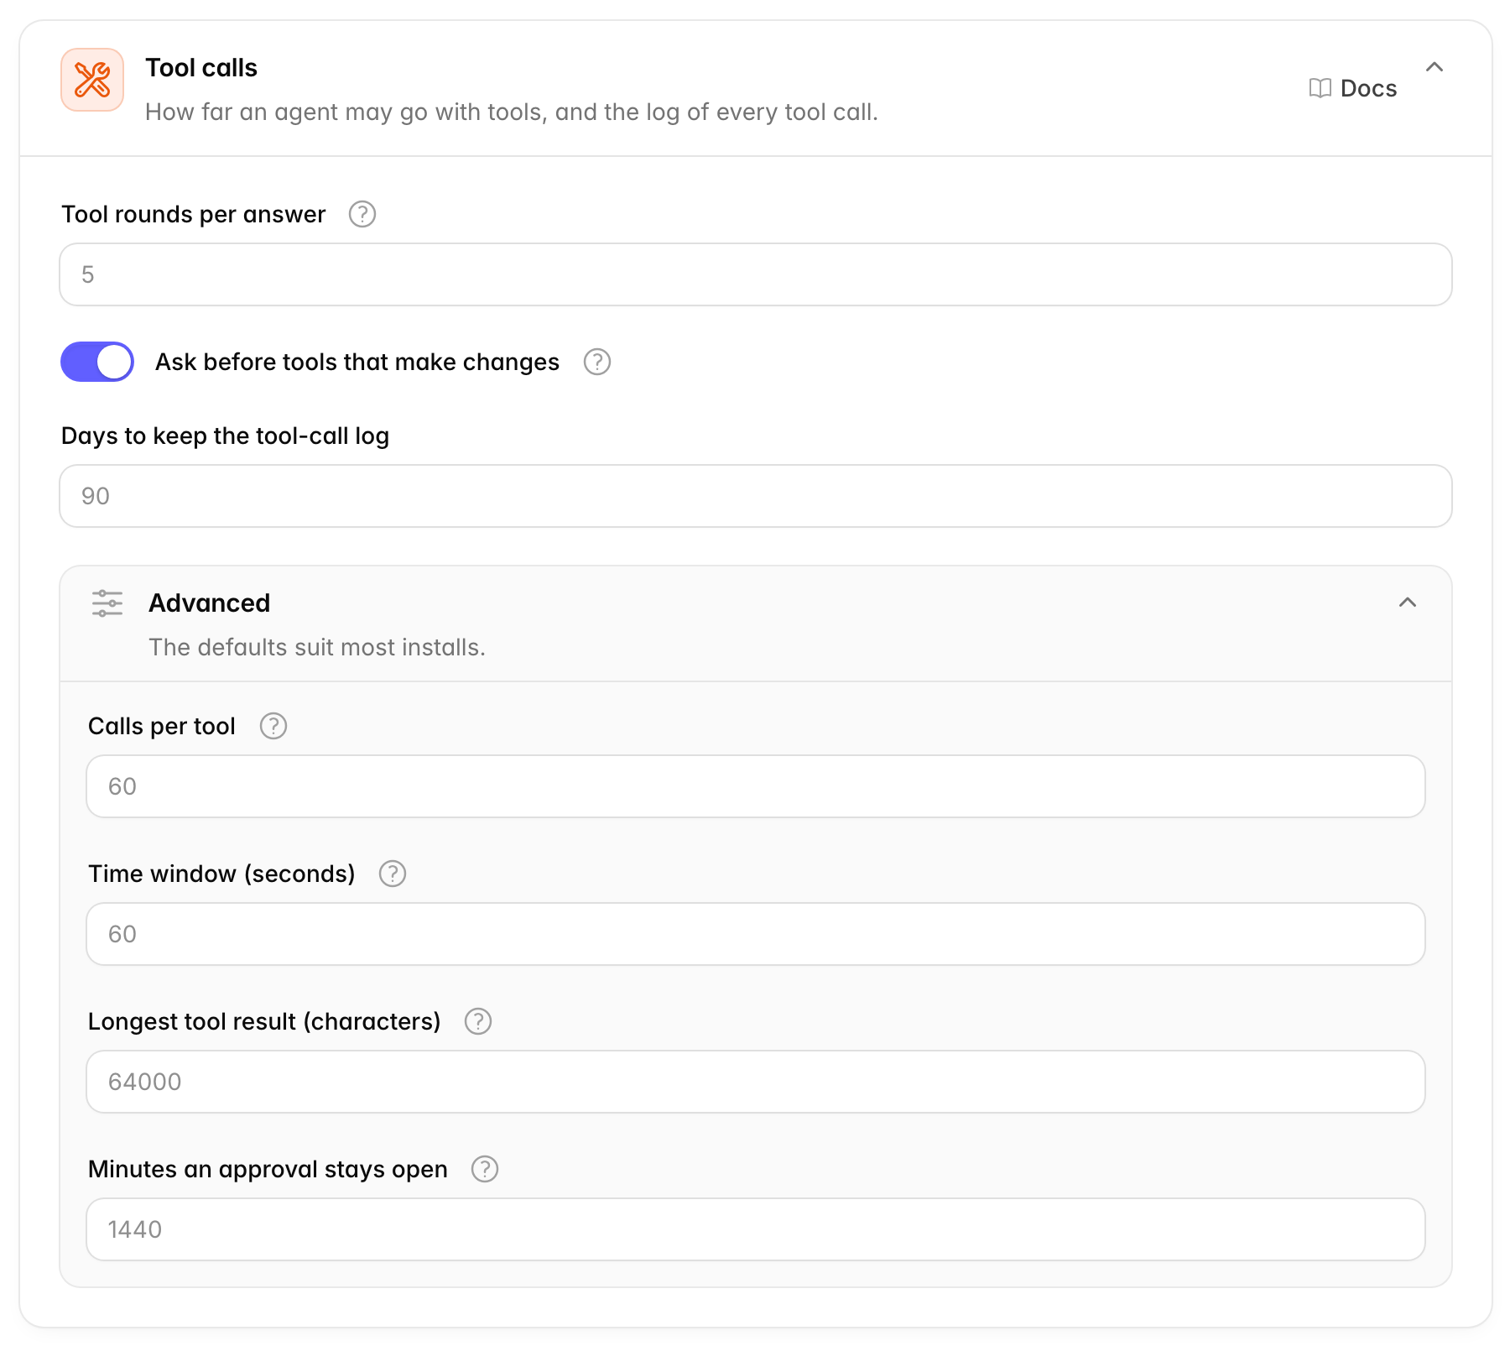Show help for Time window (seconds)
1510x1346 pixels.
coord(393,874)
